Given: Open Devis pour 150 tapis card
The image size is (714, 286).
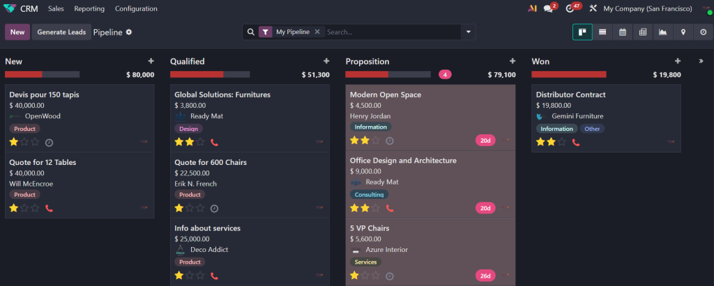Looking at the screenshot, I should click(79, 118).
